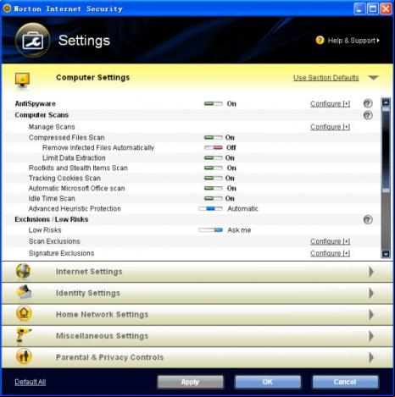Select the Home Network Settings title

(x=102, y=315)
